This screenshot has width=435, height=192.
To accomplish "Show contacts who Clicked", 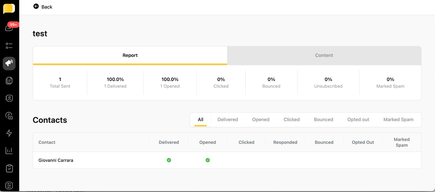I will click(x=291, y=119).
